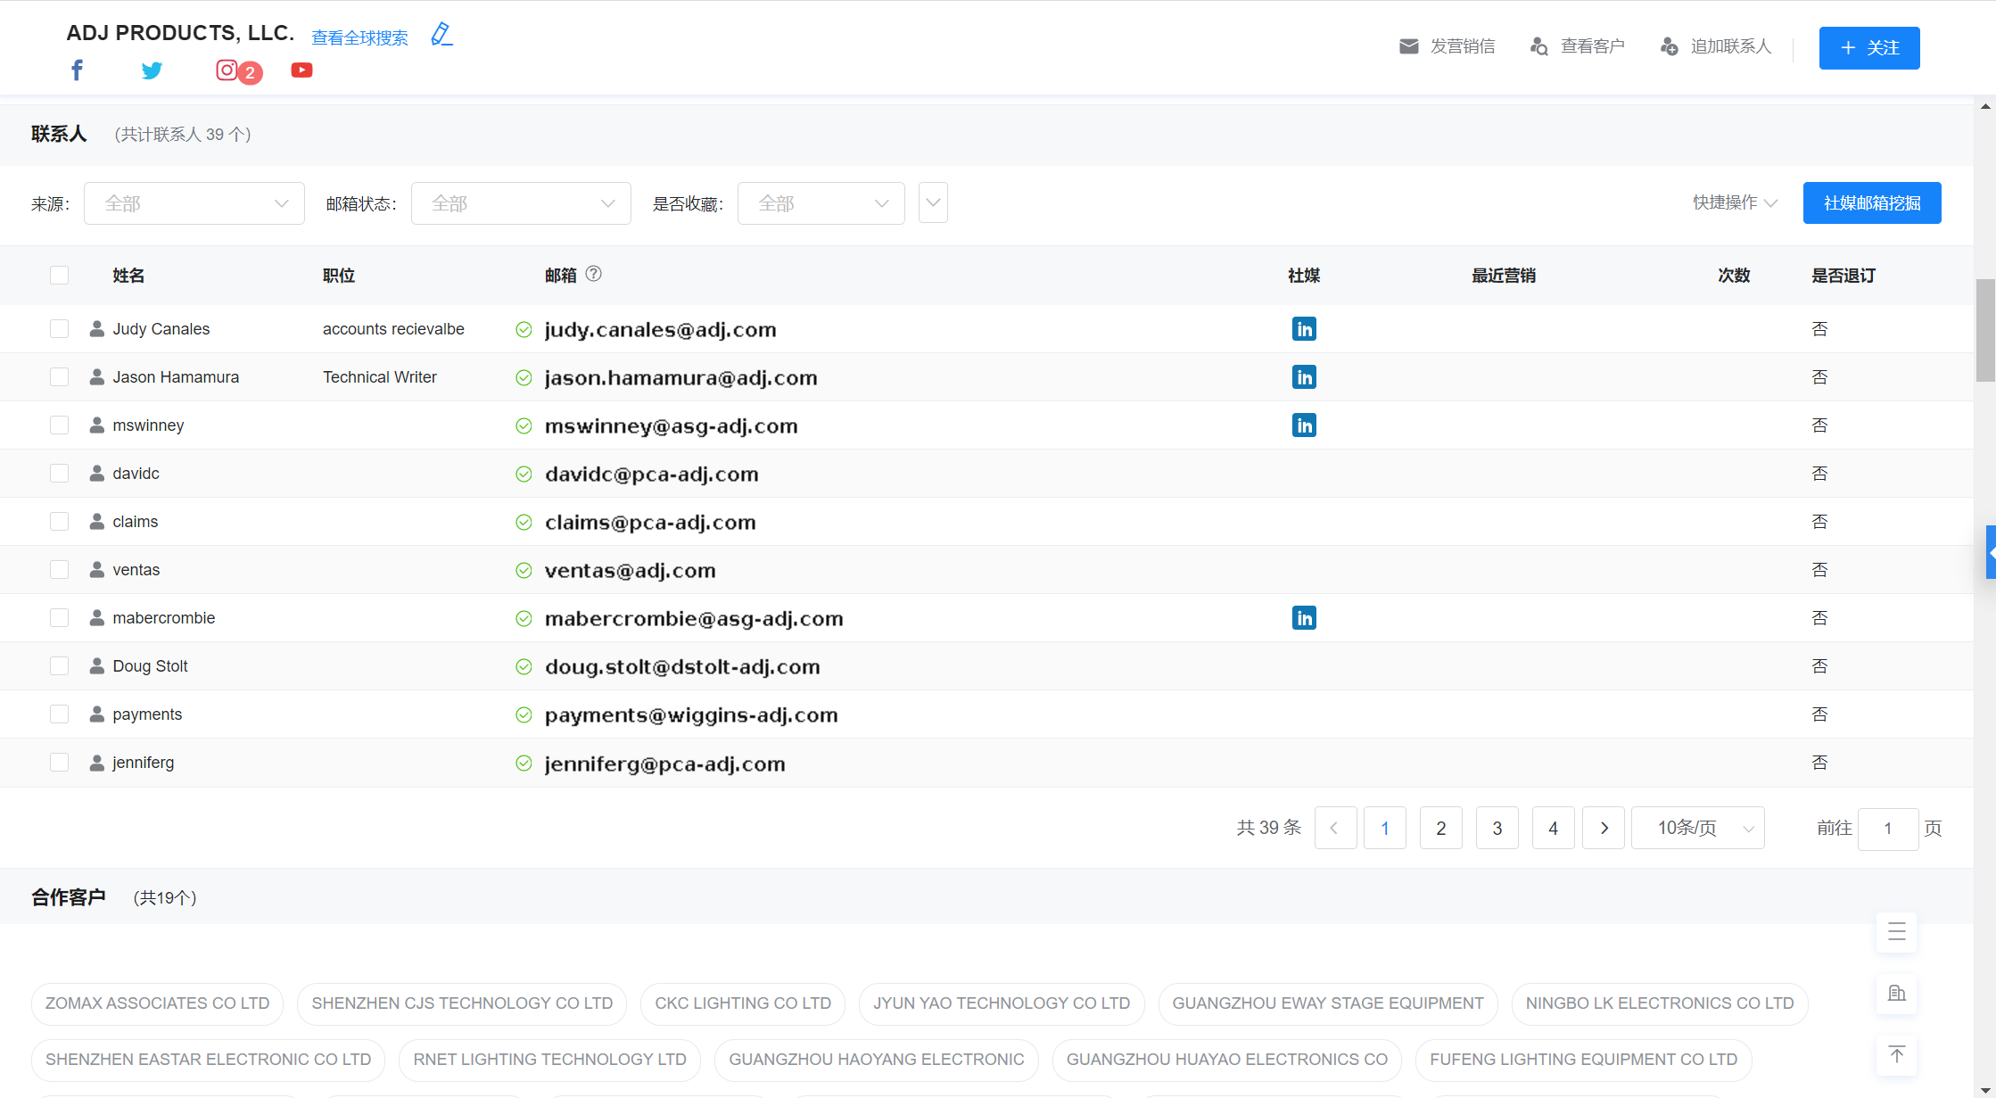Image resolution: width=1996 pixels, height=1098 pixels.
Task: Check the mswinney row checkbox
Action: point(60,425)
